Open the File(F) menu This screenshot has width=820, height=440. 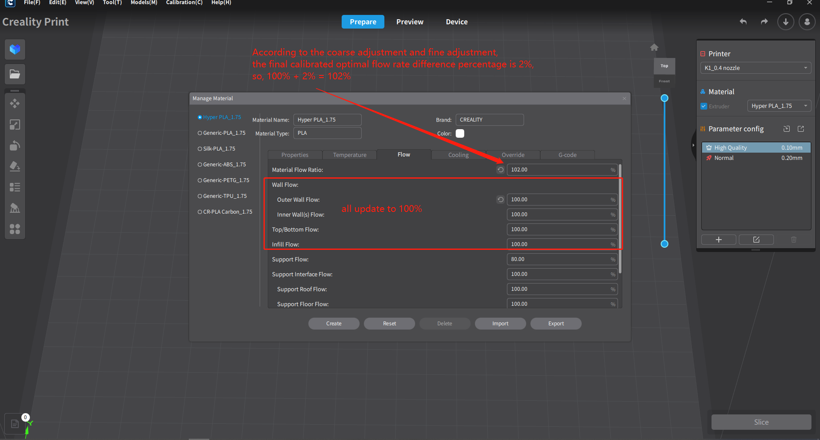point(32,3)
